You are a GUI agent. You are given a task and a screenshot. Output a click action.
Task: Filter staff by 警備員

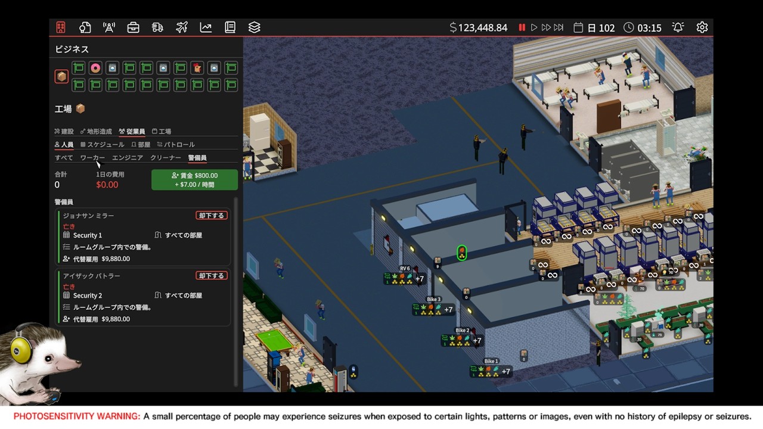[197, 158]
